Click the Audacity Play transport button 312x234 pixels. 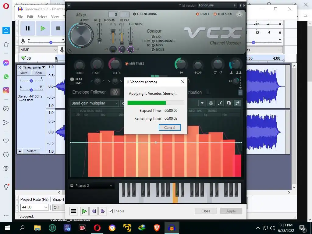click(x=43, y=28)
